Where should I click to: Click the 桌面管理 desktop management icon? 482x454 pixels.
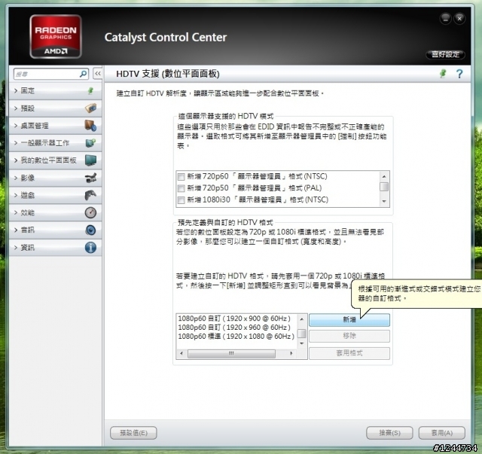tap(90, 126)
